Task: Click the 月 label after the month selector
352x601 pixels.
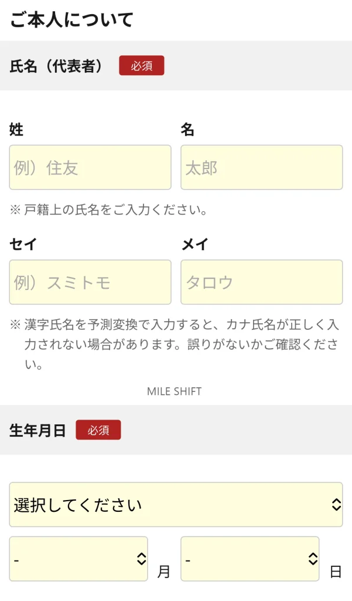Action: coord(163,572)
